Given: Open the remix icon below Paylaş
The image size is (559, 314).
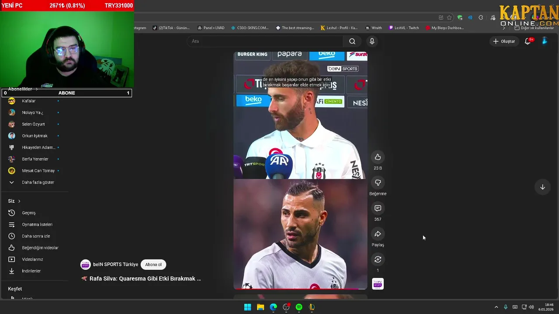Looking at the screenshot, I should tap(378, 259).
